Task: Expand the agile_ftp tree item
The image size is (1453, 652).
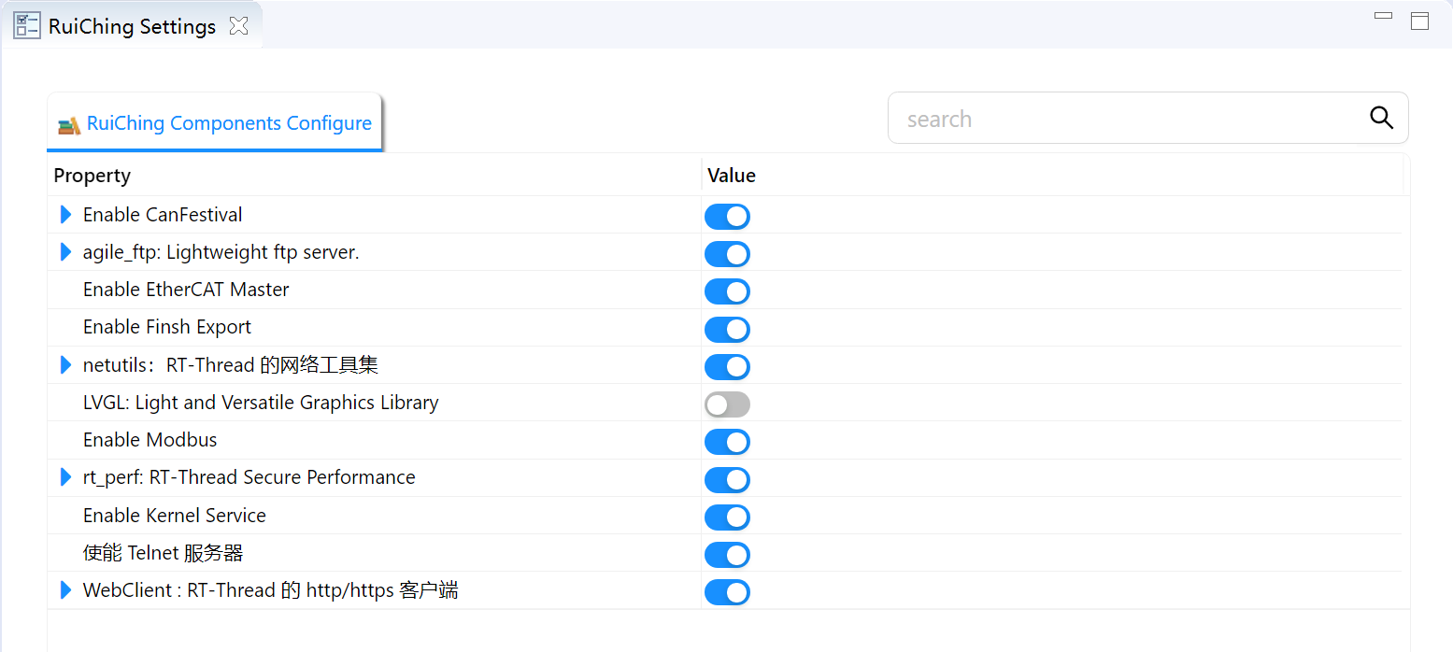Action: (65, 252)
